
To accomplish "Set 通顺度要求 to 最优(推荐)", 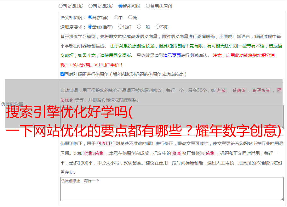I will coord(90,27).
